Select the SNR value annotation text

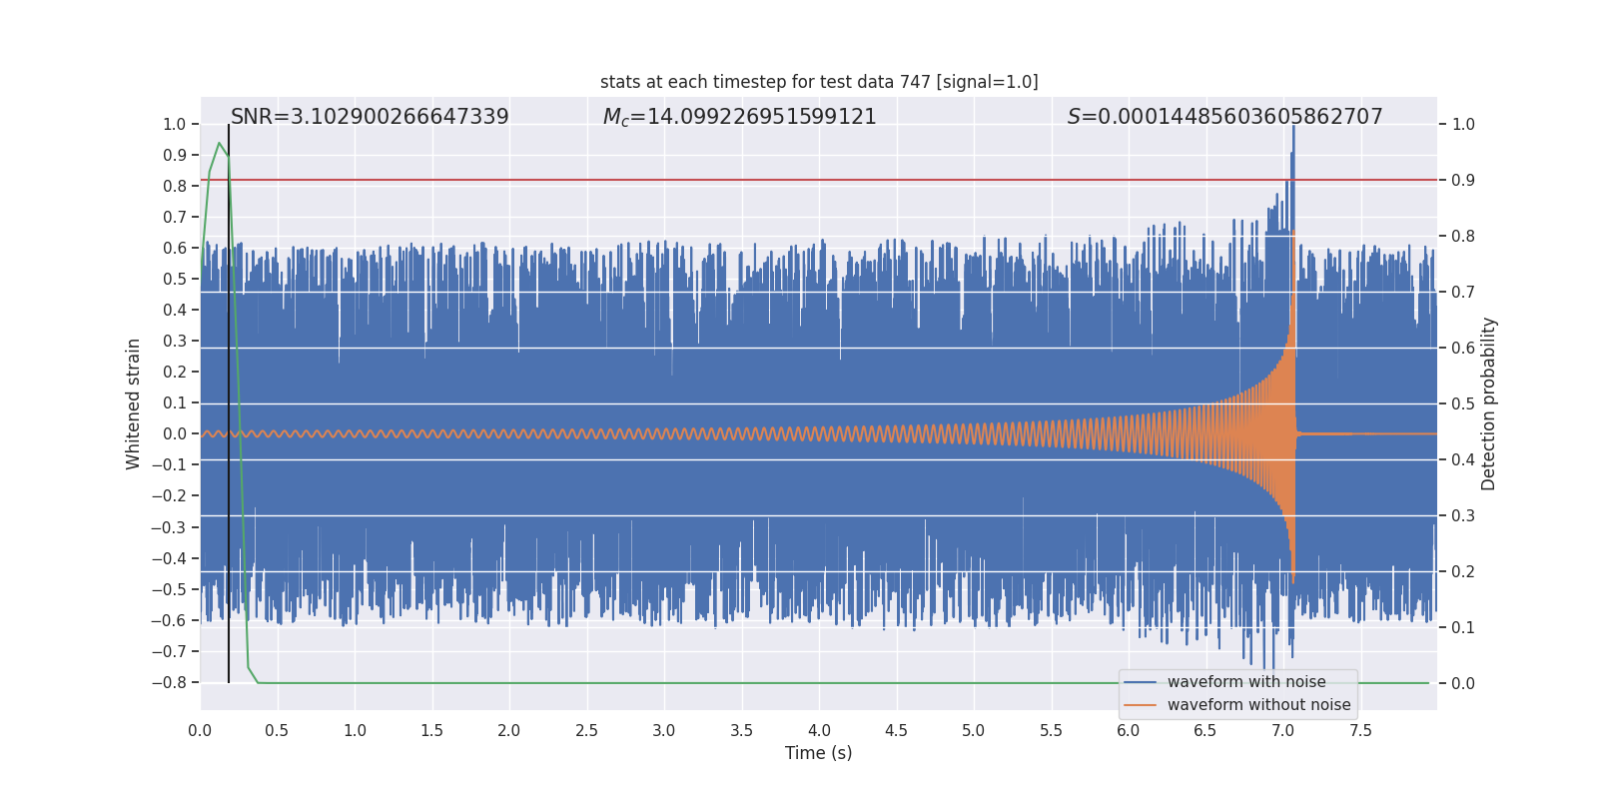[370, 117]
